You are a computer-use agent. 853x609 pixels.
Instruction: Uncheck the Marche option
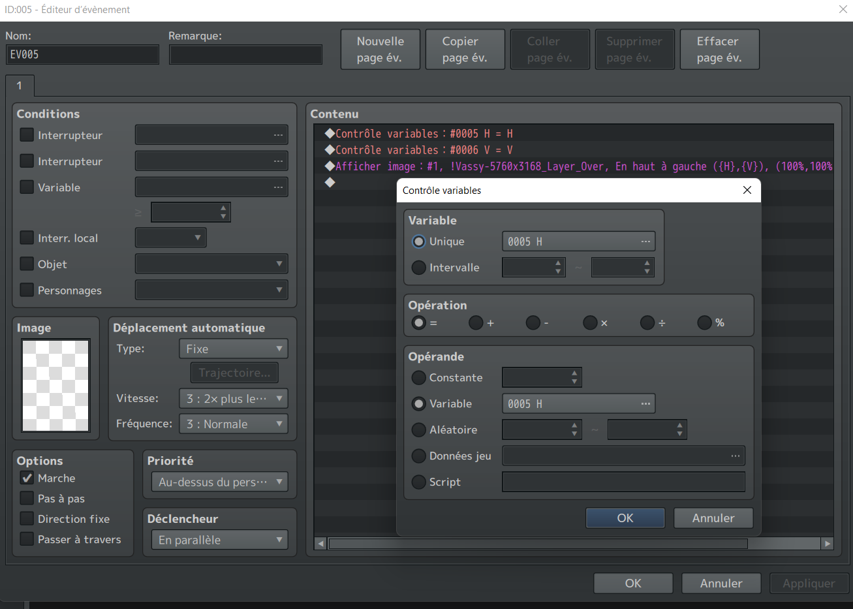pos(27,478)
